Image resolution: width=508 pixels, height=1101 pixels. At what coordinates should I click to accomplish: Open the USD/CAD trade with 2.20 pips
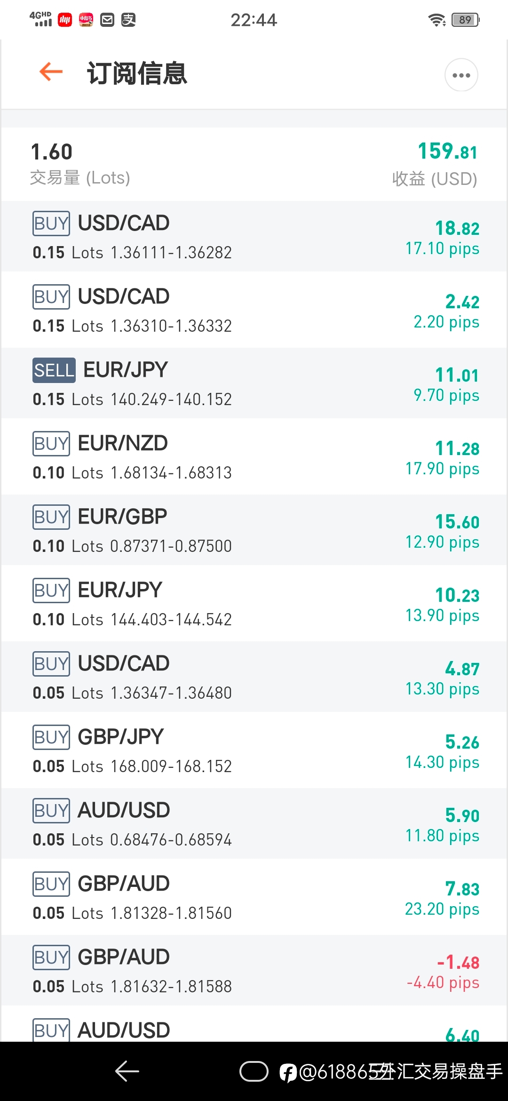pos(254,310)
